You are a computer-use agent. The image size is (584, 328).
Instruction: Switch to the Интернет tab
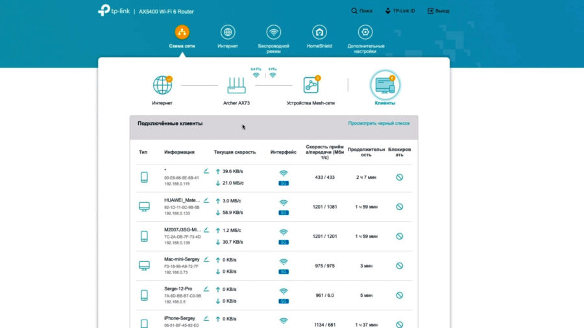tap(228, 37)
